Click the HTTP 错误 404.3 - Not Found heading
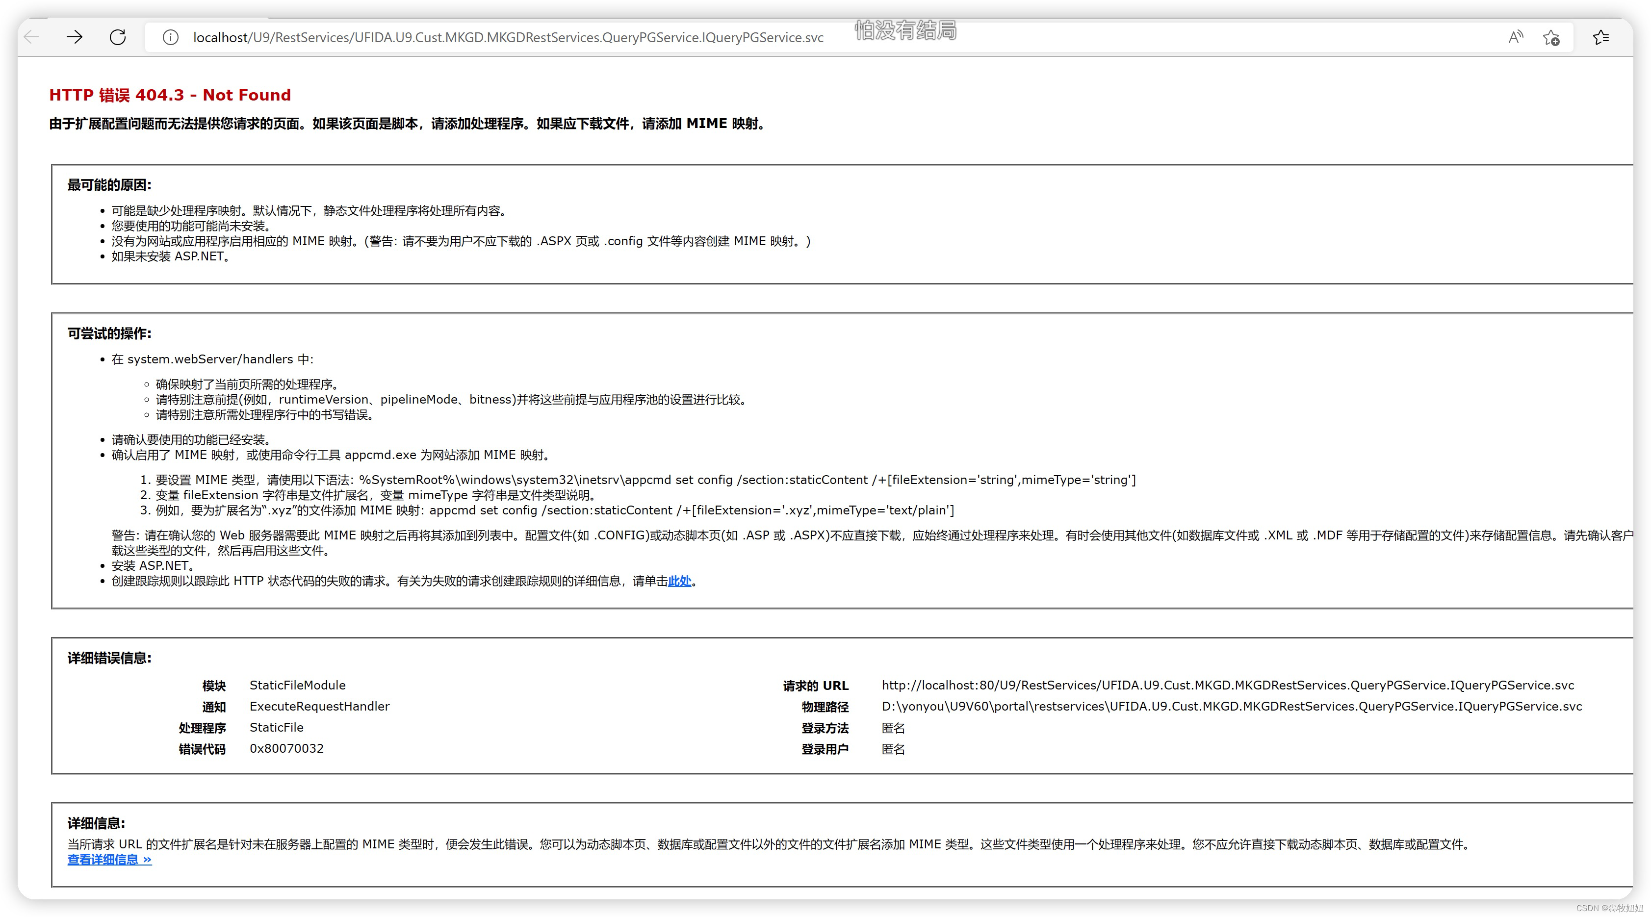 pos(170,95)
